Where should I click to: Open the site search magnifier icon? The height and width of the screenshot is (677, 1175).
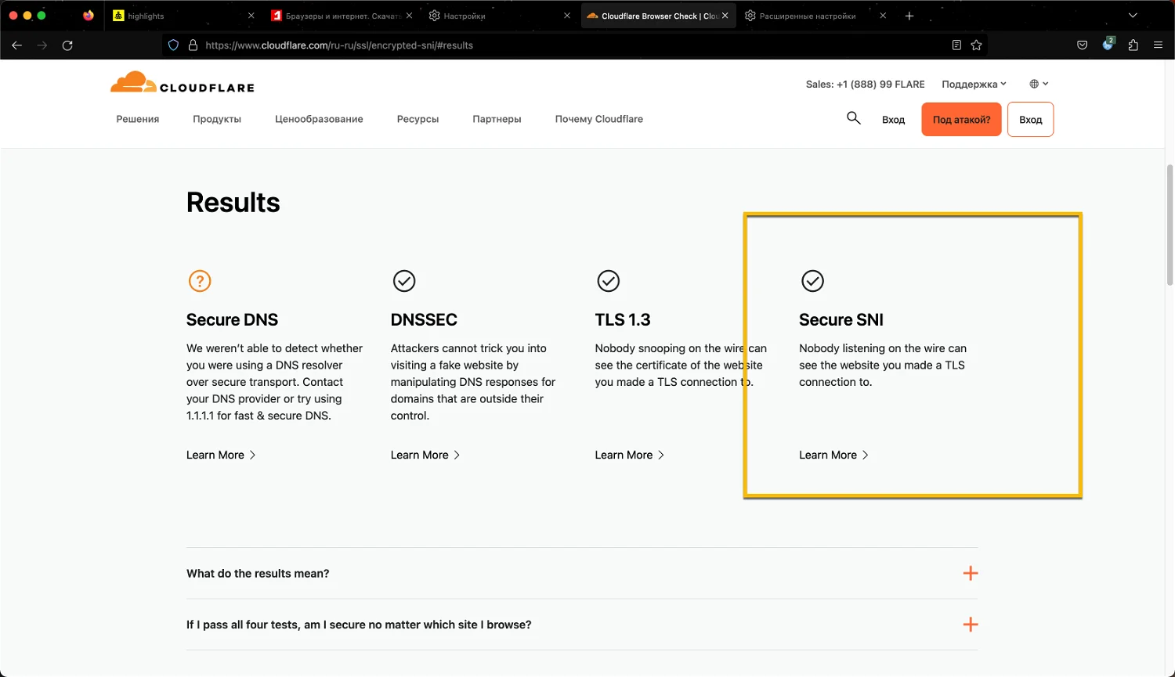tap(854, 118)
